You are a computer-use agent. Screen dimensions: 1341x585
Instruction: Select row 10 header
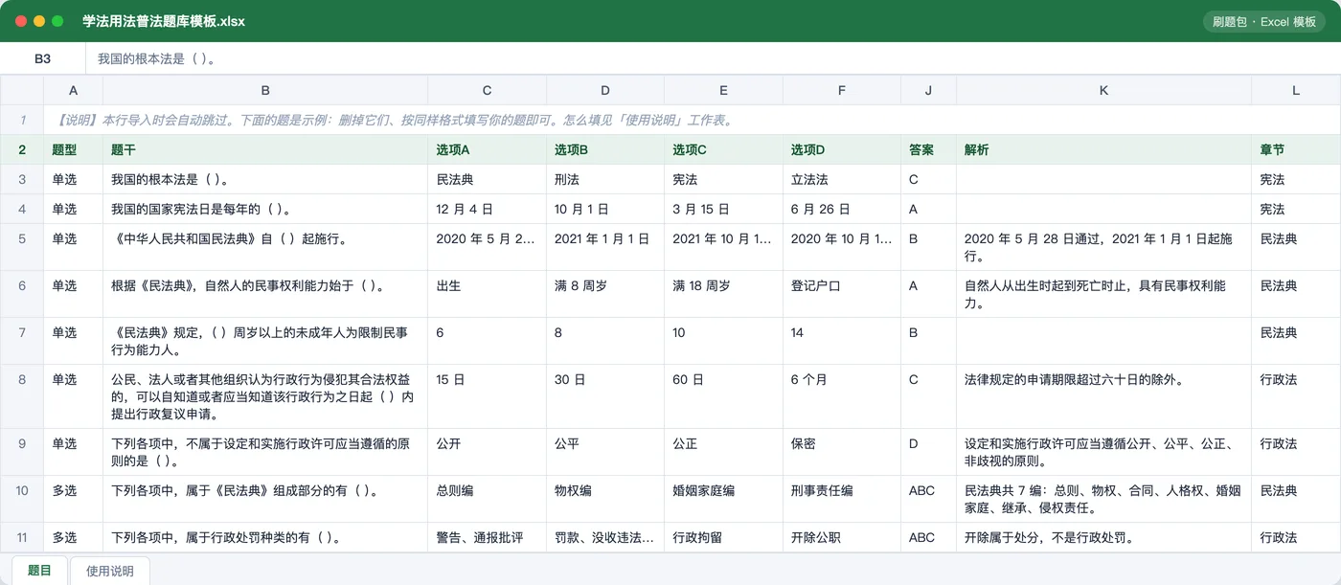(22, 499)
